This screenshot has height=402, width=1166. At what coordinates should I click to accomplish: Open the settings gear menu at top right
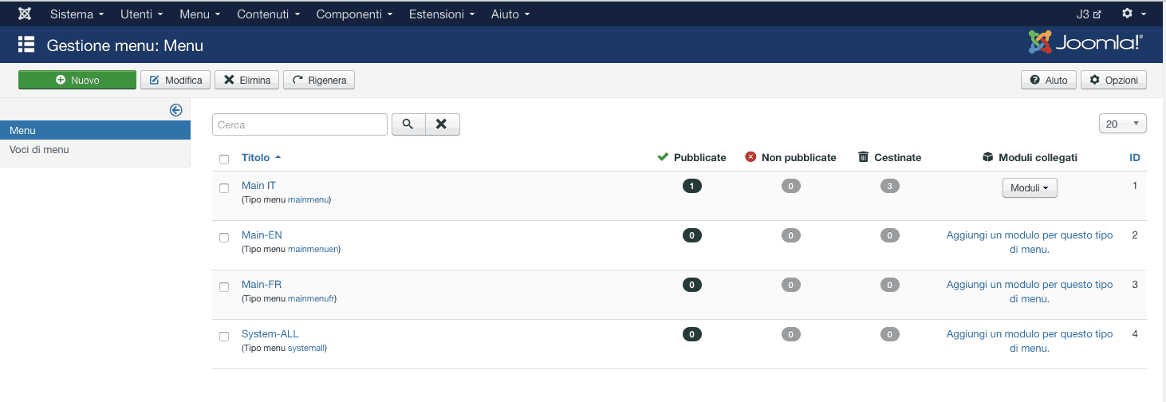pos(1133,14)
